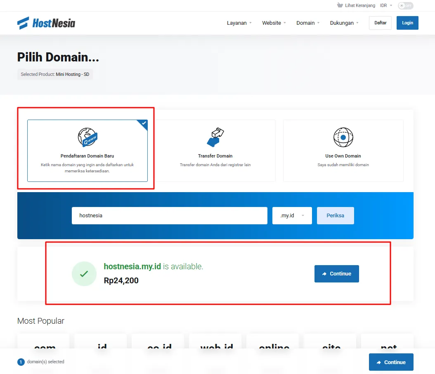Image resolution: width=435 pixels, height=374 pixels.
Task: Toggle the dark mode switch
Action: pyautogui.click(x=406, y=5)
